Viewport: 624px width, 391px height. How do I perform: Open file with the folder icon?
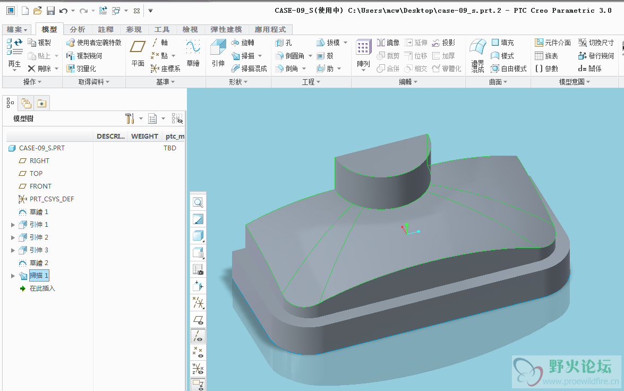(x=37, y=11)
